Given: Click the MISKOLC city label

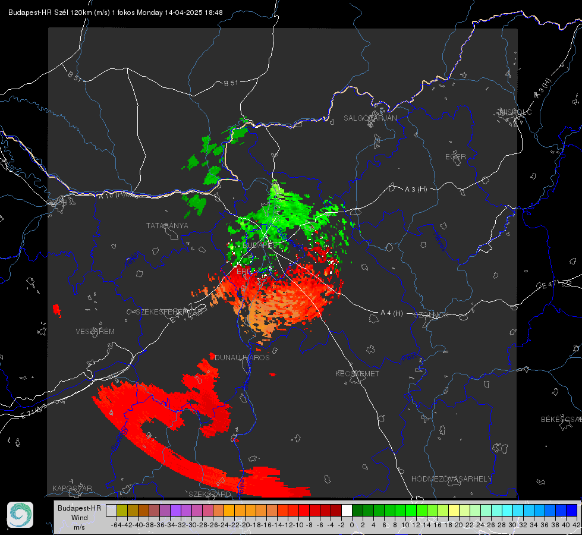Looking at the screenshot, I should coord(515,112).
